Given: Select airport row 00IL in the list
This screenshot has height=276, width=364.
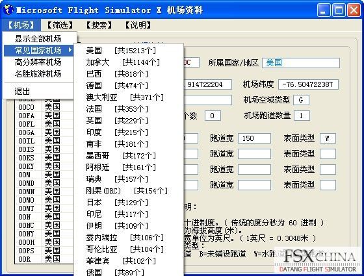Looking at the screenshot, I should point(44,141).
